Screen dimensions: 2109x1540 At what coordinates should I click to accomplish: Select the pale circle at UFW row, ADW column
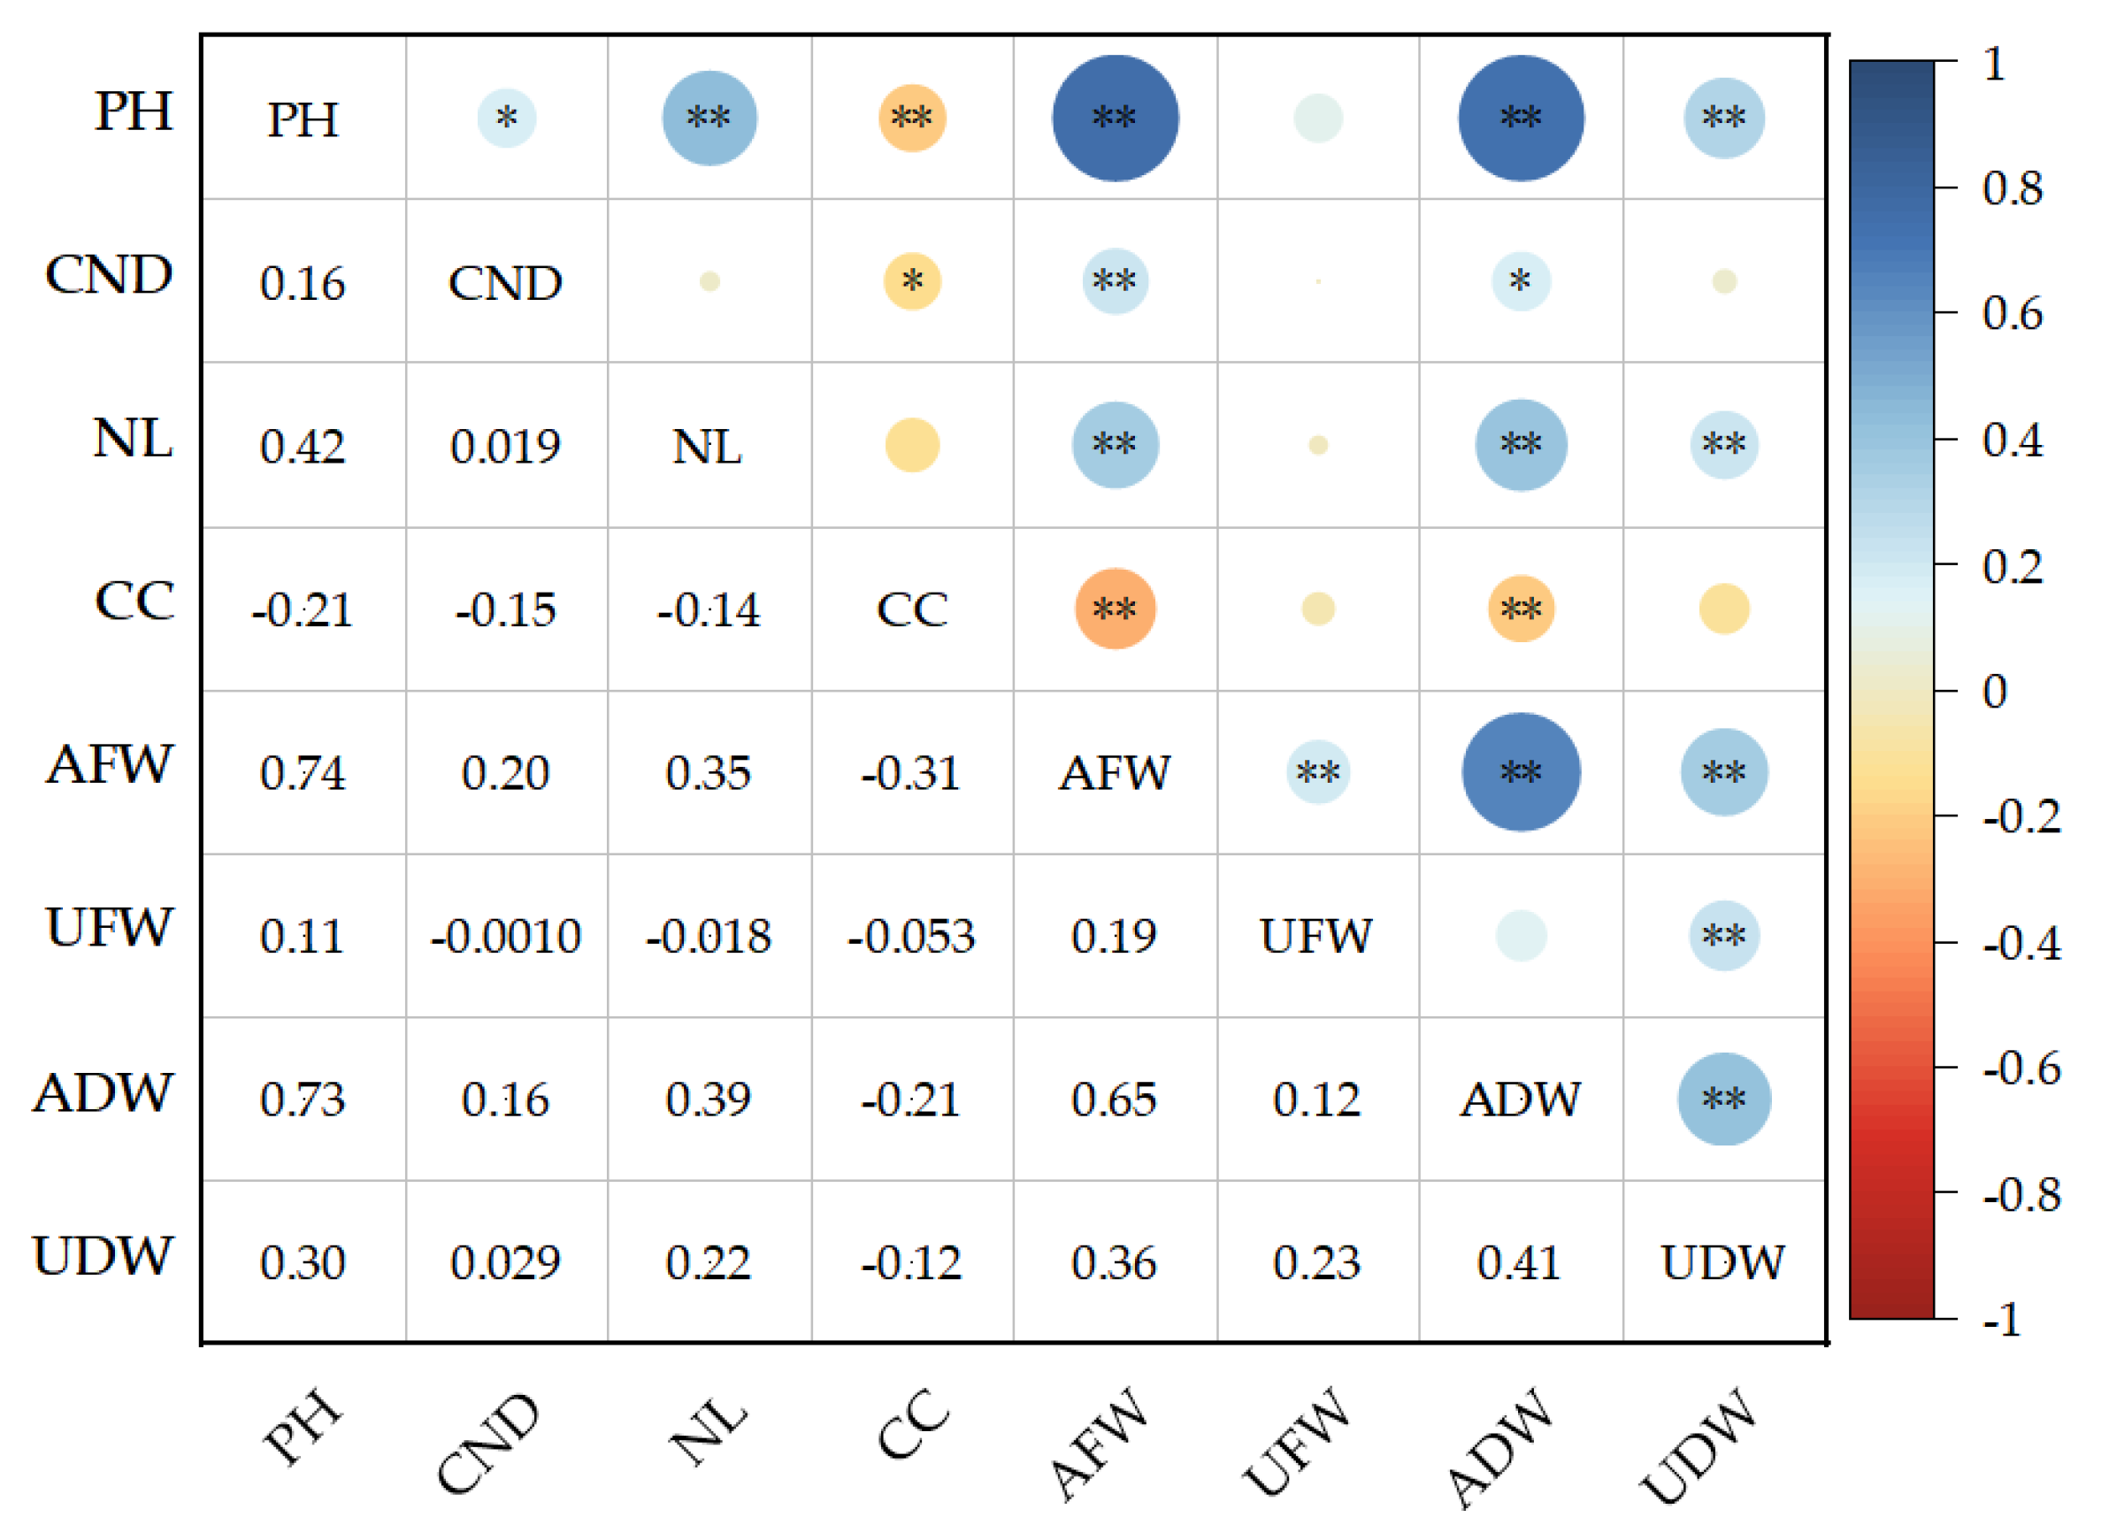(1521, 936)
